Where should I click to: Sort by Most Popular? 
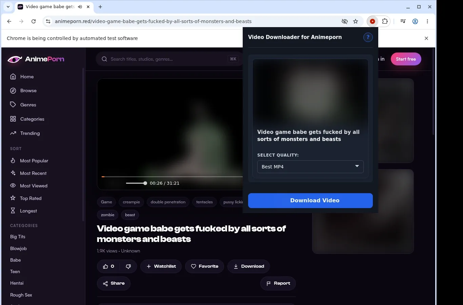click(29, 161)
